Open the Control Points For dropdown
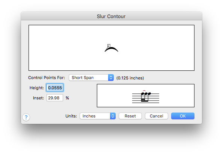 click(x=91, y=78)
